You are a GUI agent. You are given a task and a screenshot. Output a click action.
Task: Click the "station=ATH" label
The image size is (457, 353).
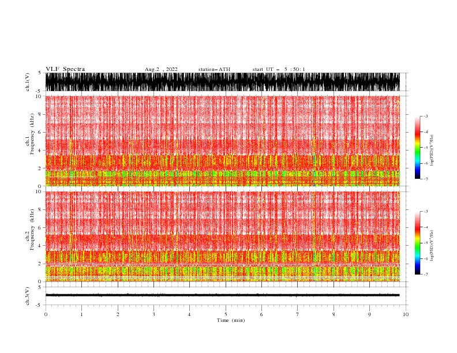click(214, 69)
